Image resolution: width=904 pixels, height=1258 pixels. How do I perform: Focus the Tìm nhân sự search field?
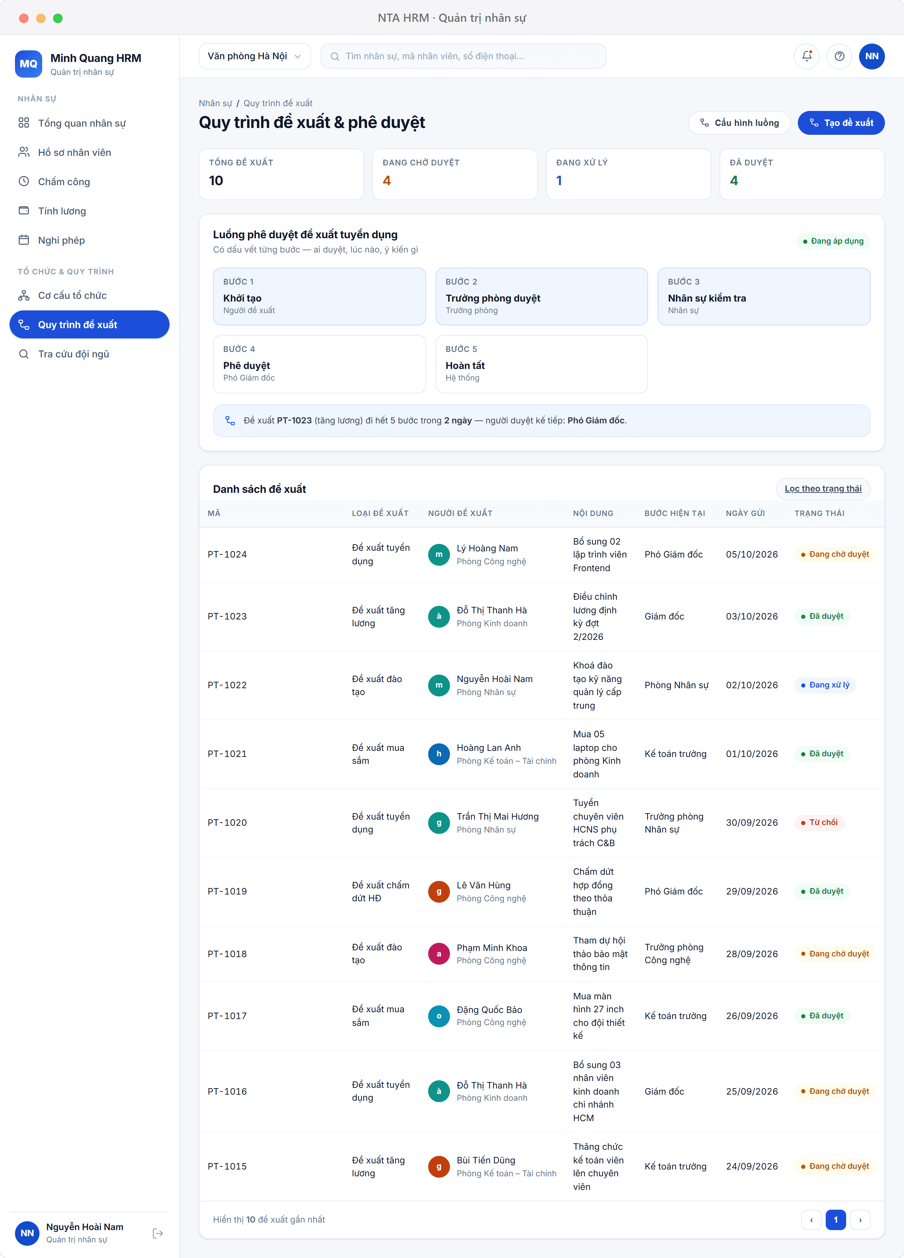pyautogui.click(x=463, y=56)
